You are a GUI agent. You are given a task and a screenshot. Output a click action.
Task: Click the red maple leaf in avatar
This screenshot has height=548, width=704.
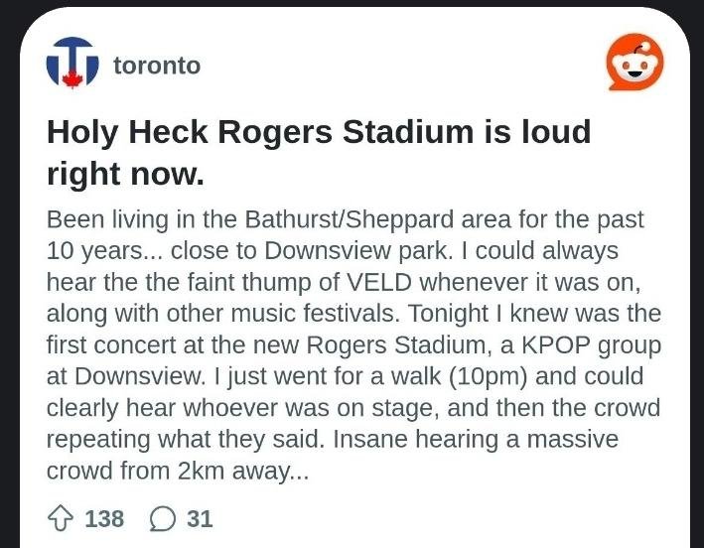pos(72,78)
